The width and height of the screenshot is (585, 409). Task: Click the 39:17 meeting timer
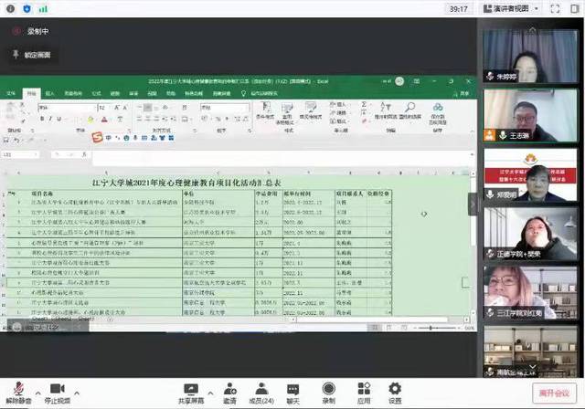(x=459, y=9)
